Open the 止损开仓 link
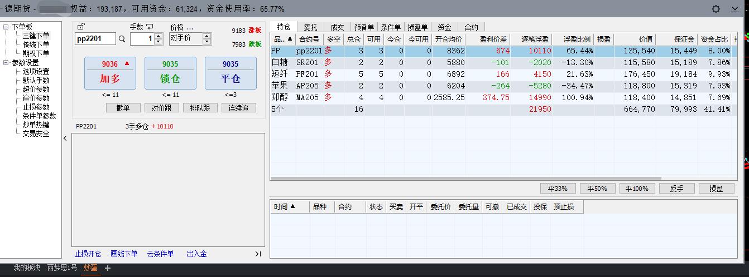Image resolution: width=749 pixels, height=277 pixels. (89, 254)
